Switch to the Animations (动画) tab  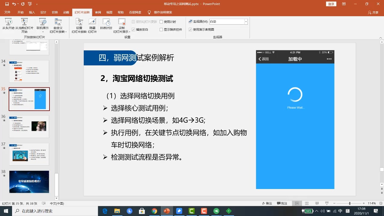66,12
